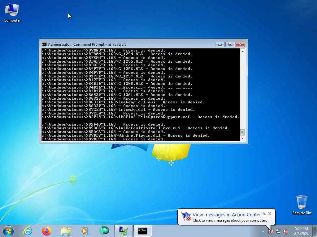317x237 pixels.
Task: Click View messages in Action Center link
Action: click(x=227, y=215)
